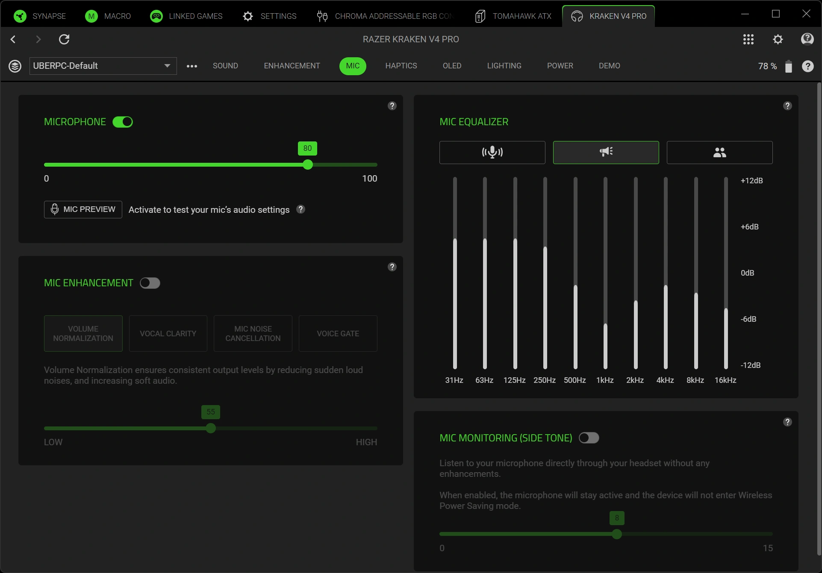
Task: Click the back navigation arrow
Action: click(13, 39)
